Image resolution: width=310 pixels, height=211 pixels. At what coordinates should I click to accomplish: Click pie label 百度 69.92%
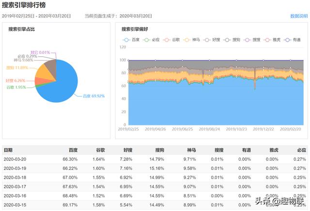point(93,96)
